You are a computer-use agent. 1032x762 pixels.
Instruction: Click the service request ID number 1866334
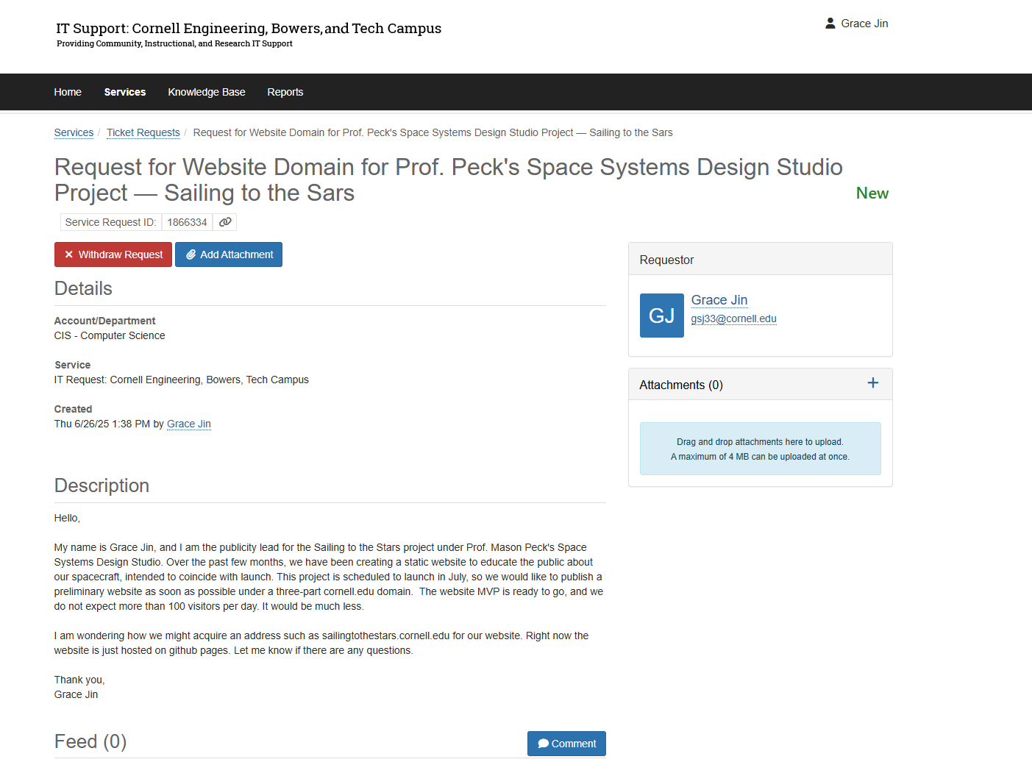[187, 222]
